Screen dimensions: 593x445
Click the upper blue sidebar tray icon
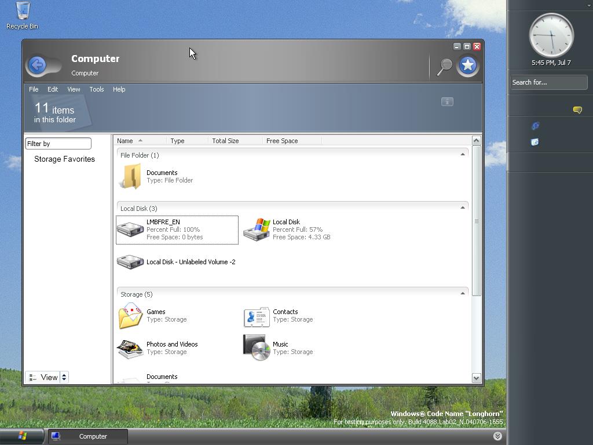click(x=535, y=126)
